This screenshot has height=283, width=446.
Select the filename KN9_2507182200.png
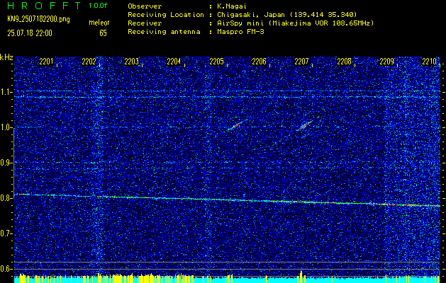[38, 19]
